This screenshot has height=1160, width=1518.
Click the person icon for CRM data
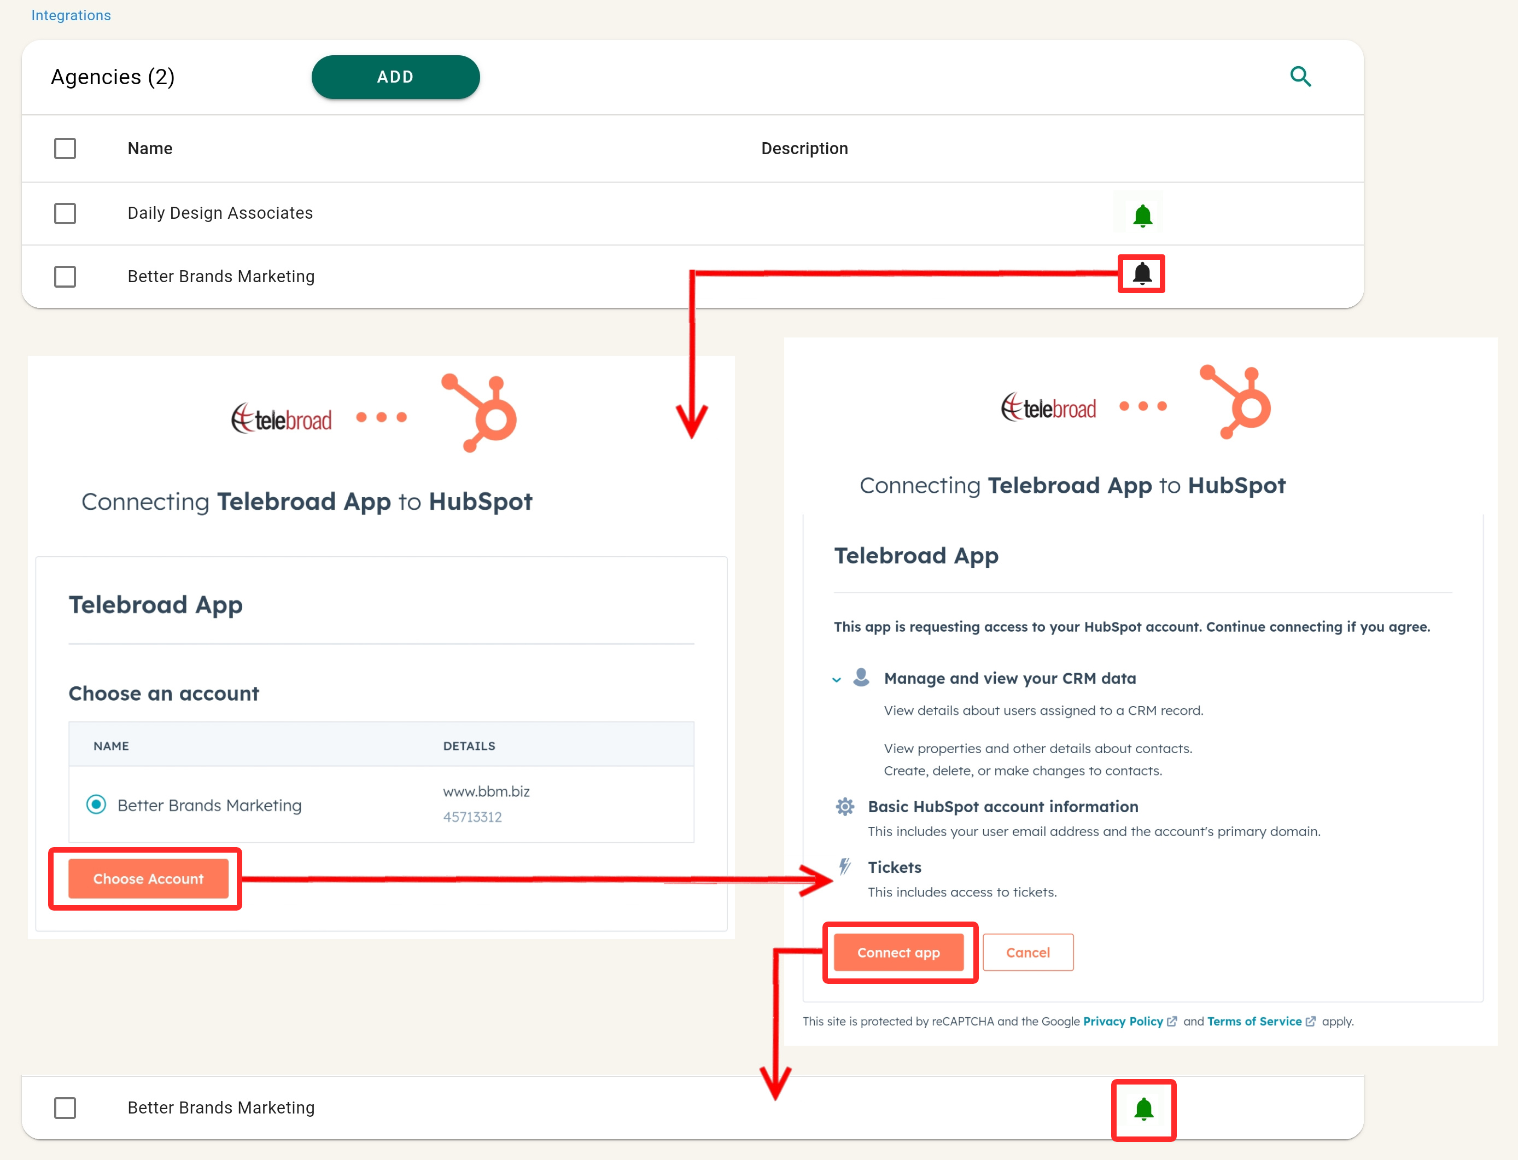coord(861,678)
